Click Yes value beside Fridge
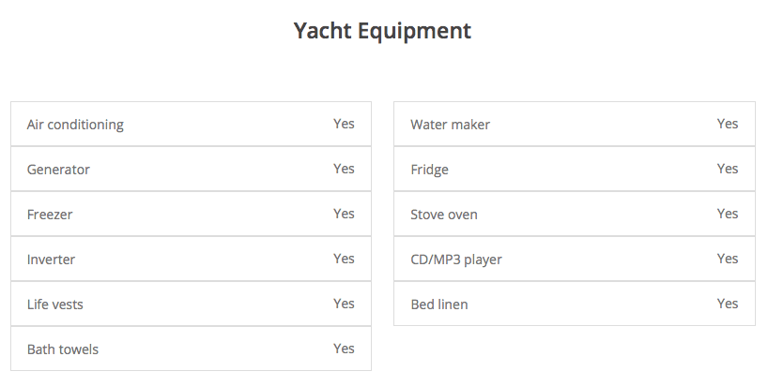Viewport: 768px width, 386px height. point(728,169)
